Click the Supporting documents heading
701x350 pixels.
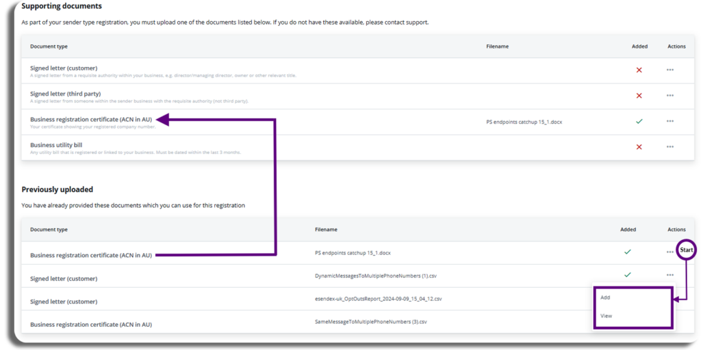pos(62,6)
